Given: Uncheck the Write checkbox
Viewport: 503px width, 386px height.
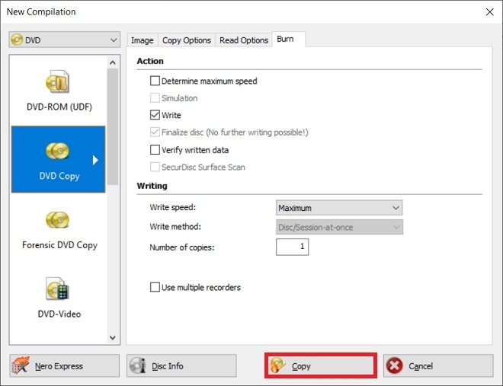Looking at the screenshot, I should (x=155, y=115).
